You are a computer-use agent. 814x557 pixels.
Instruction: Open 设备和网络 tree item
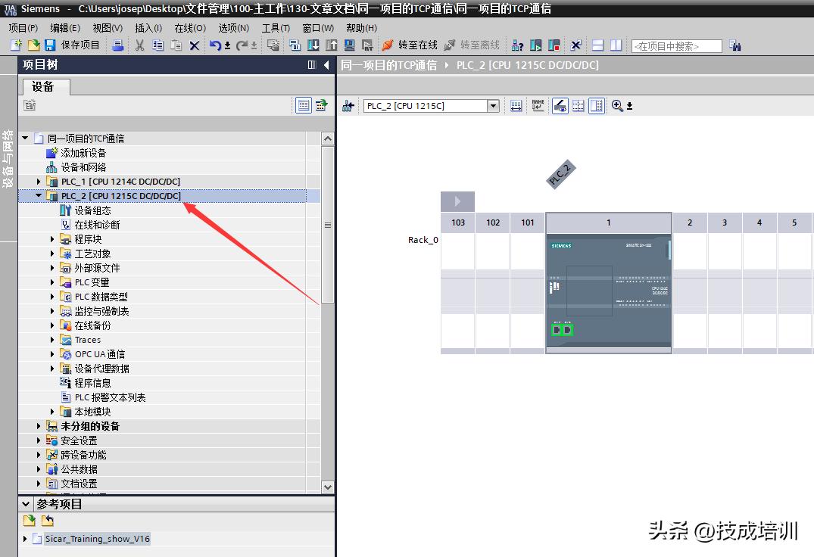(x=83, y=167)
